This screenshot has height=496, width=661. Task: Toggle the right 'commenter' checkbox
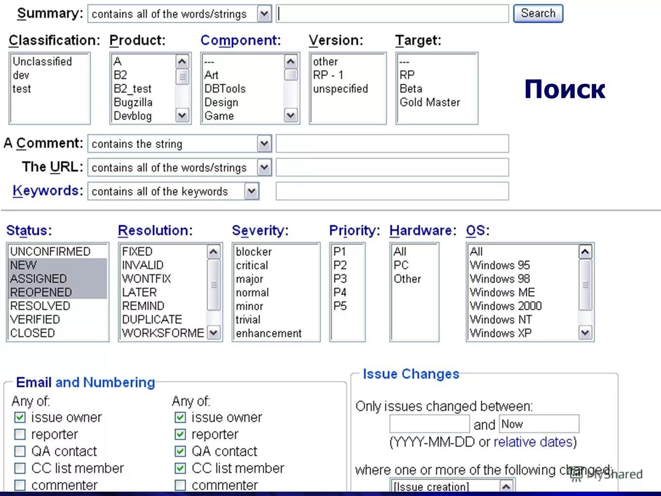[x=180, y=485]
